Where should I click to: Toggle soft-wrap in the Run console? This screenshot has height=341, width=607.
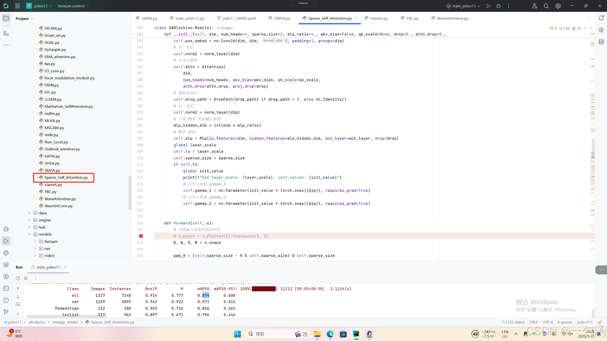(18, 304)
